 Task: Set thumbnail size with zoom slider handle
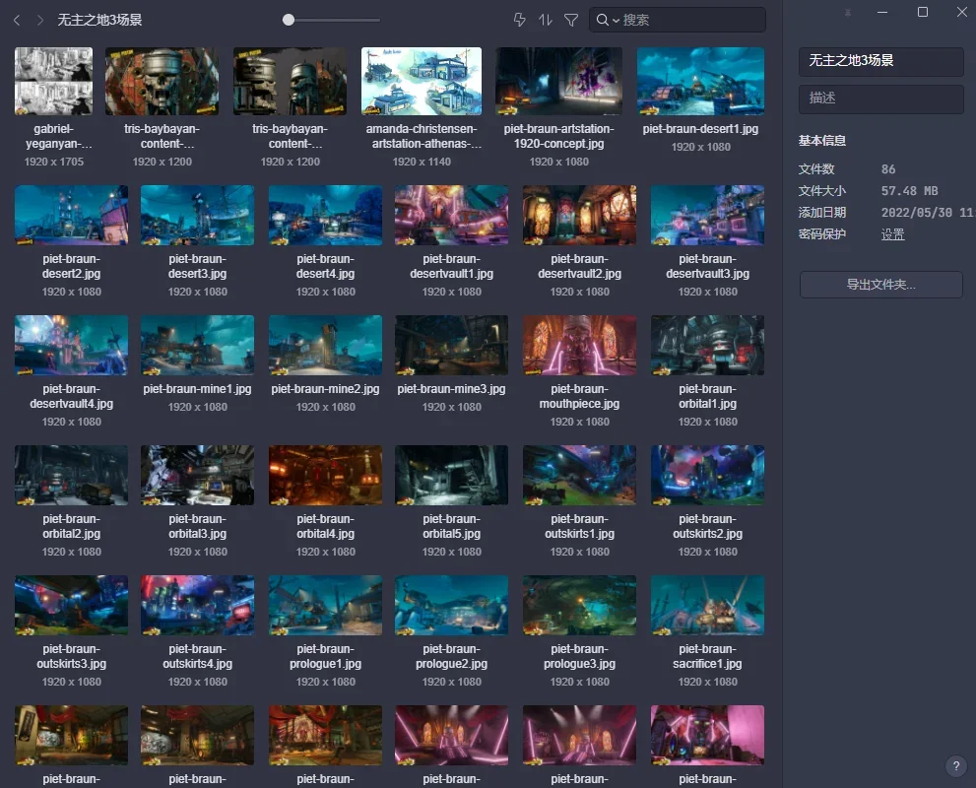click(x=289, y=20)
